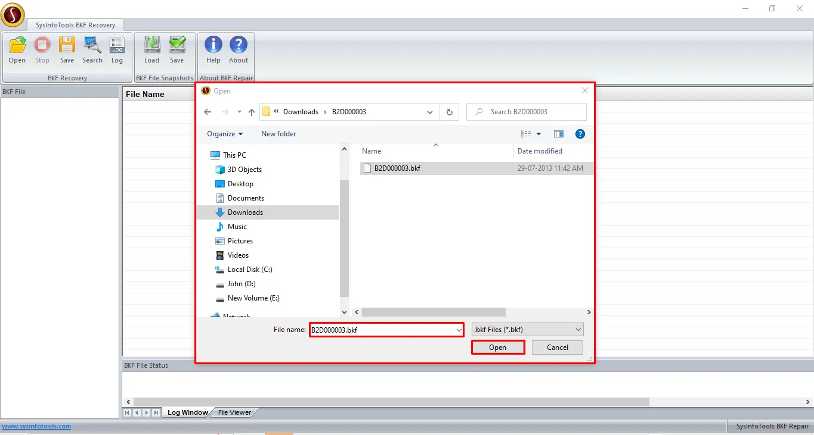Open the Organize dropdown menu
This screenshot has width=814, height=435.
click(225, 134)
